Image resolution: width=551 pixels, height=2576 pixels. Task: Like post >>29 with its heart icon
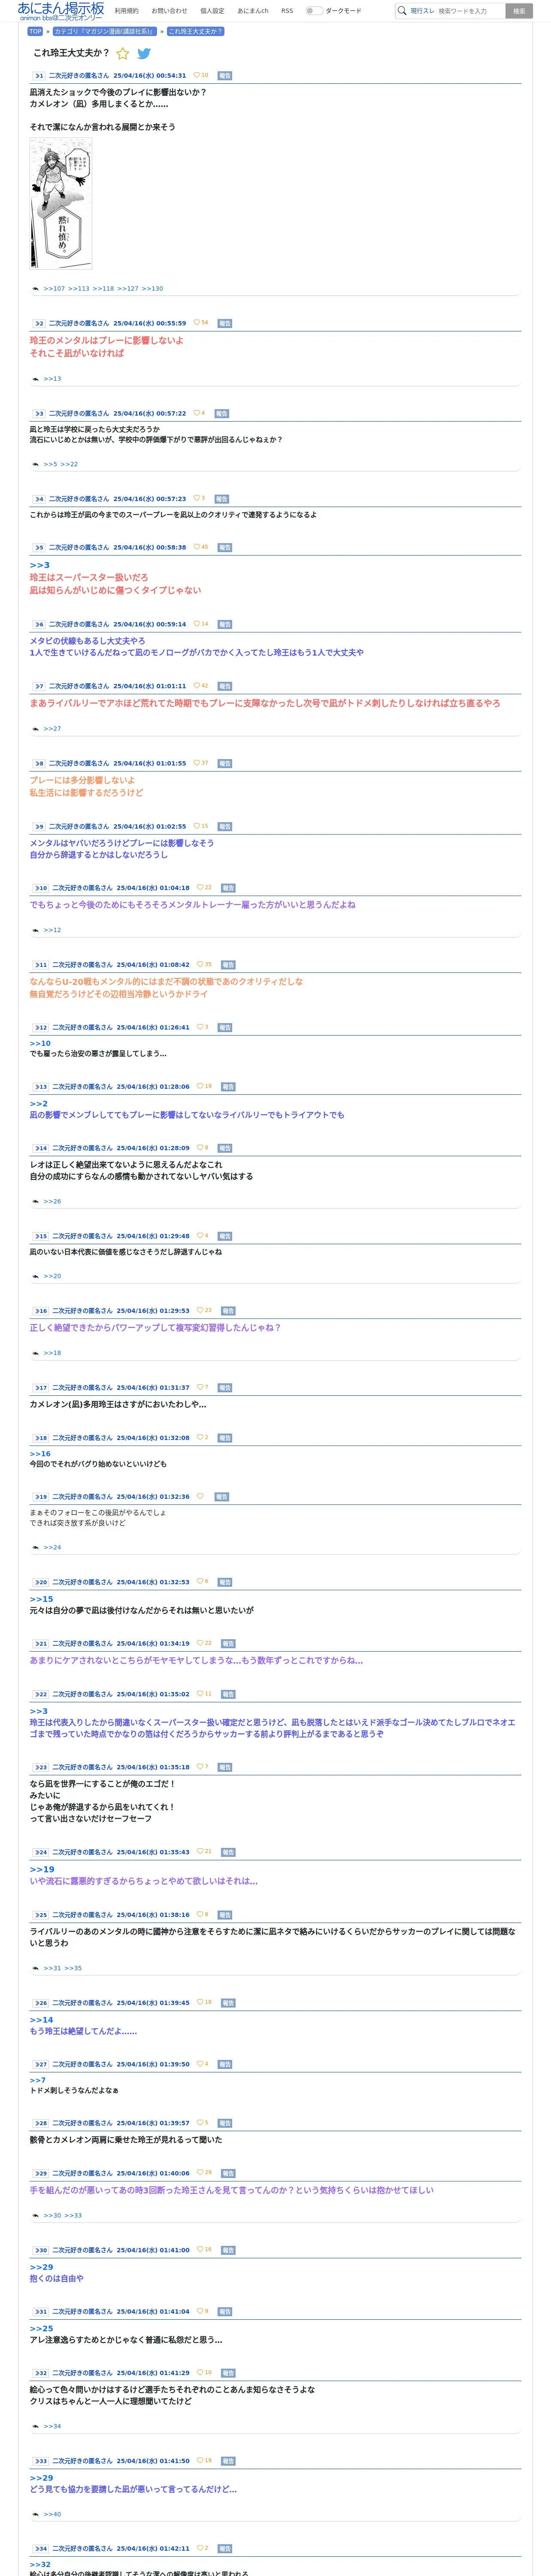[x=200, y=2173]
